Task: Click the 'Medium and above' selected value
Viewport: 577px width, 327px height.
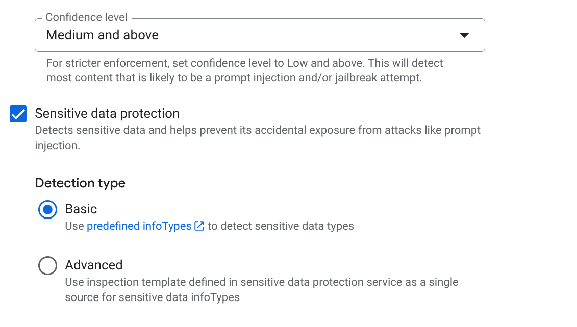Action: click(103, 35)
